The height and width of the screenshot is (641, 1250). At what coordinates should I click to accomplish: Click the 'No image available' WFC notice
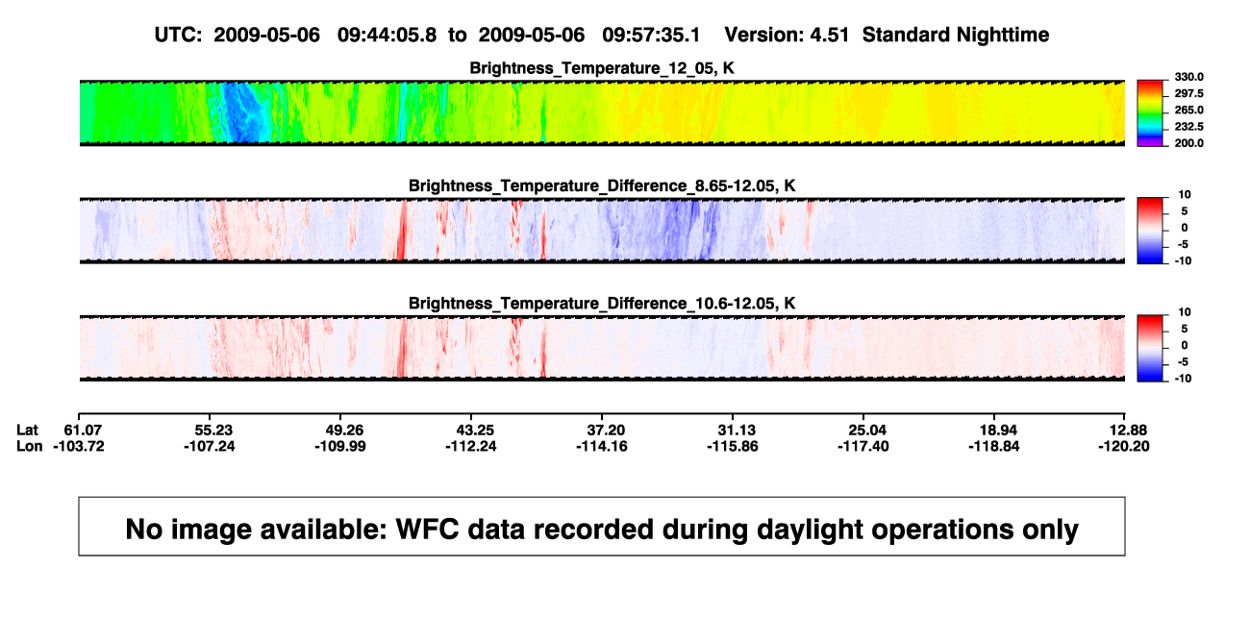602,527
